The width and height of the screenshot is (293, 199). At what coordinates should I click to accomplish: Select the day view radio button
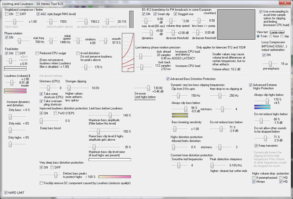coord(282,36)
